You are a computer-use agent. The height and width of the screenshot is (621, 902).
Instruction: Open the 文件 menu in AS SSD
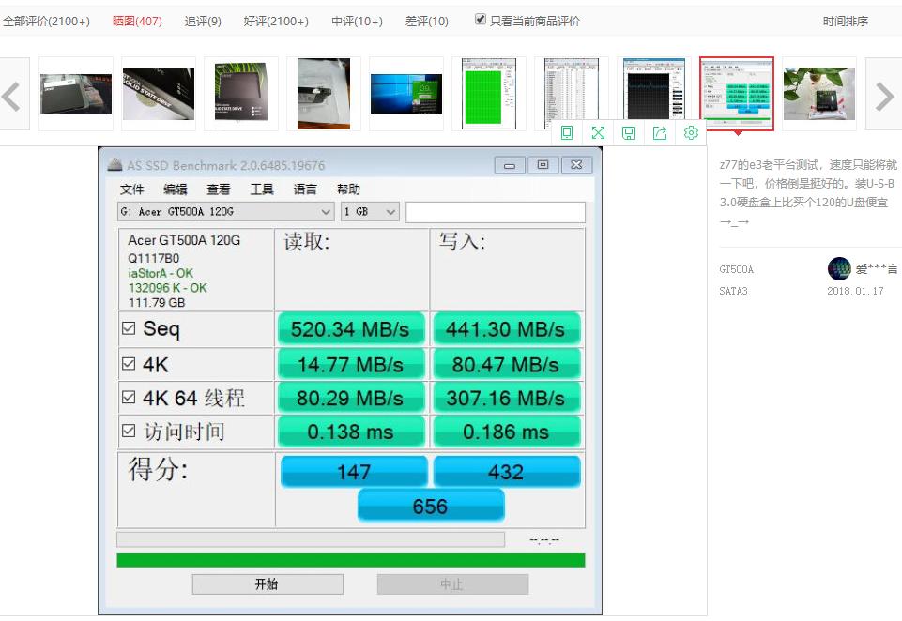131,189
